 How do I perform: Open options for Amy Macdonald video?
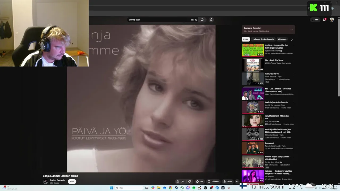(x=294, y=116)
